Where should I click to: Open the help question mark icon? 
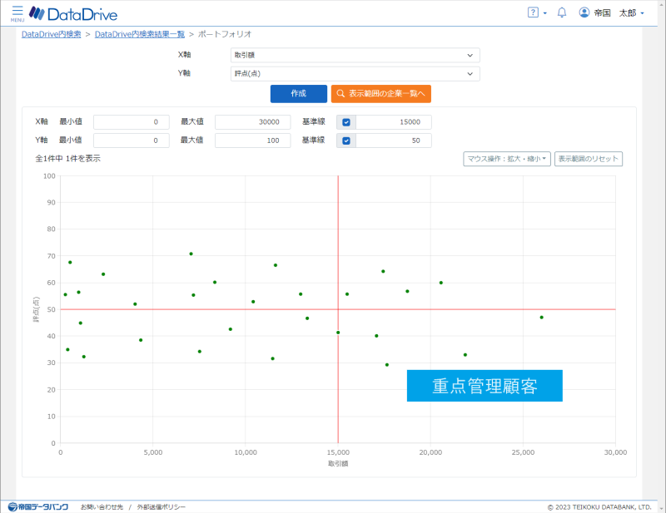pyautogui.click(x=533, y=12)
